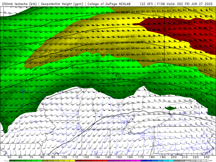Click the dark red swatch right of 110
Screen dimensions: 216x162
pos(78,161)
